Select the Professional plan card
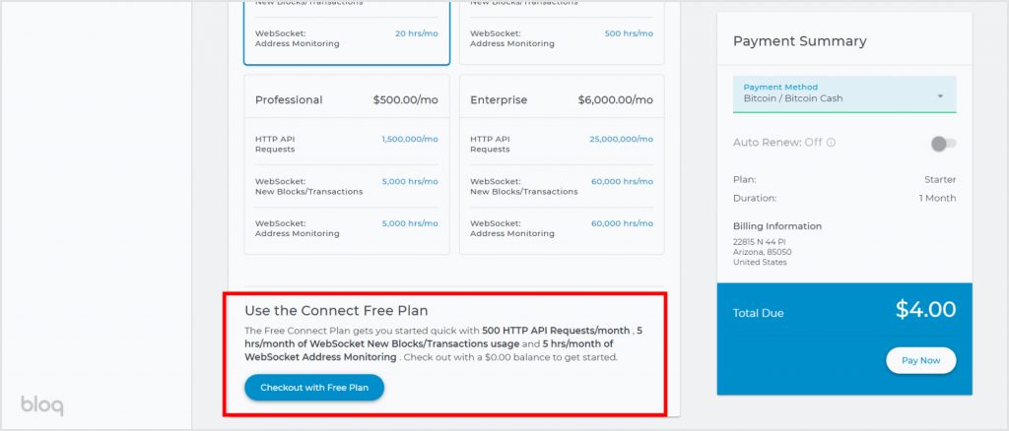Screen dimensions: 1009x431 click(347, 164)
